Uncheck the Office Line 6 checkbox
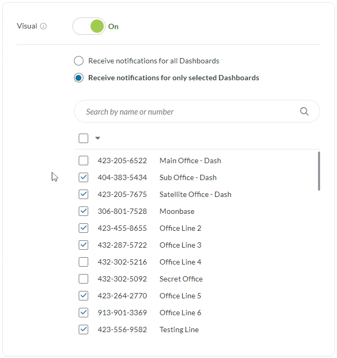 [83, 313]
